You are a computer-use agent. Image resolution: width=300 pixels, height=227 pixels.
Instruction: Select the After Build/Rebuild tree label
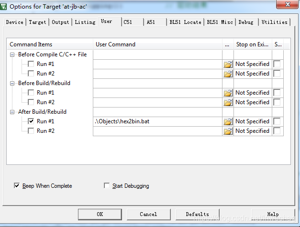42,112
